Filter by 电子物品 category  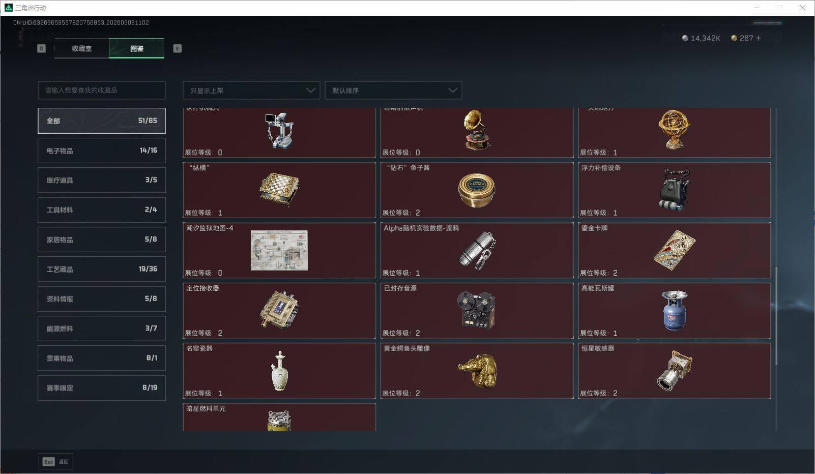102,151
